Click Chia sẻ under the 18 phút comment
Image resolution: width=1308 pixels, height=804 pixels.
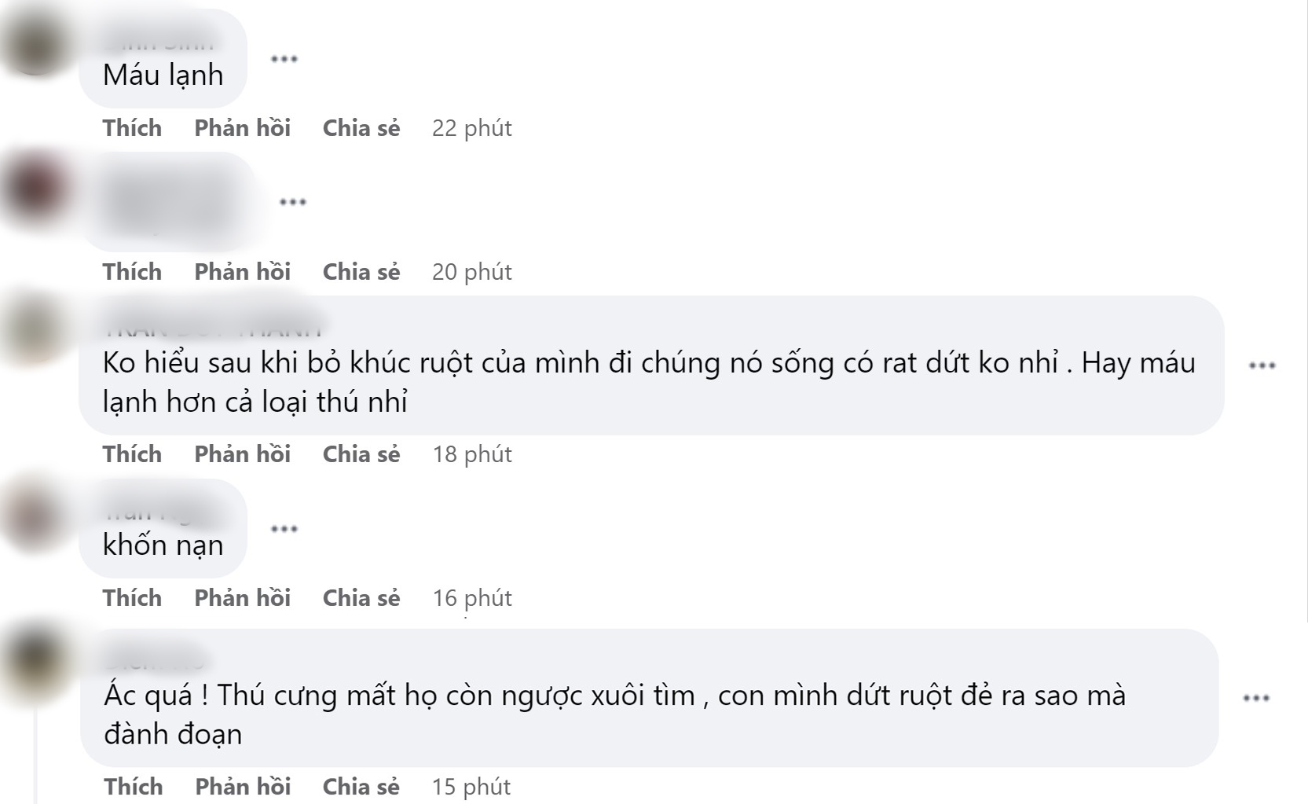361,454
